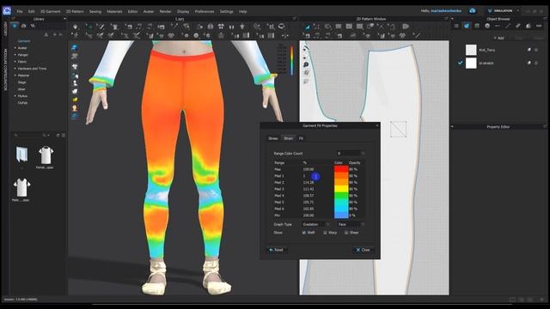Open the Materials menu
This screenshot has width=550, height=309.
(114, 11)
